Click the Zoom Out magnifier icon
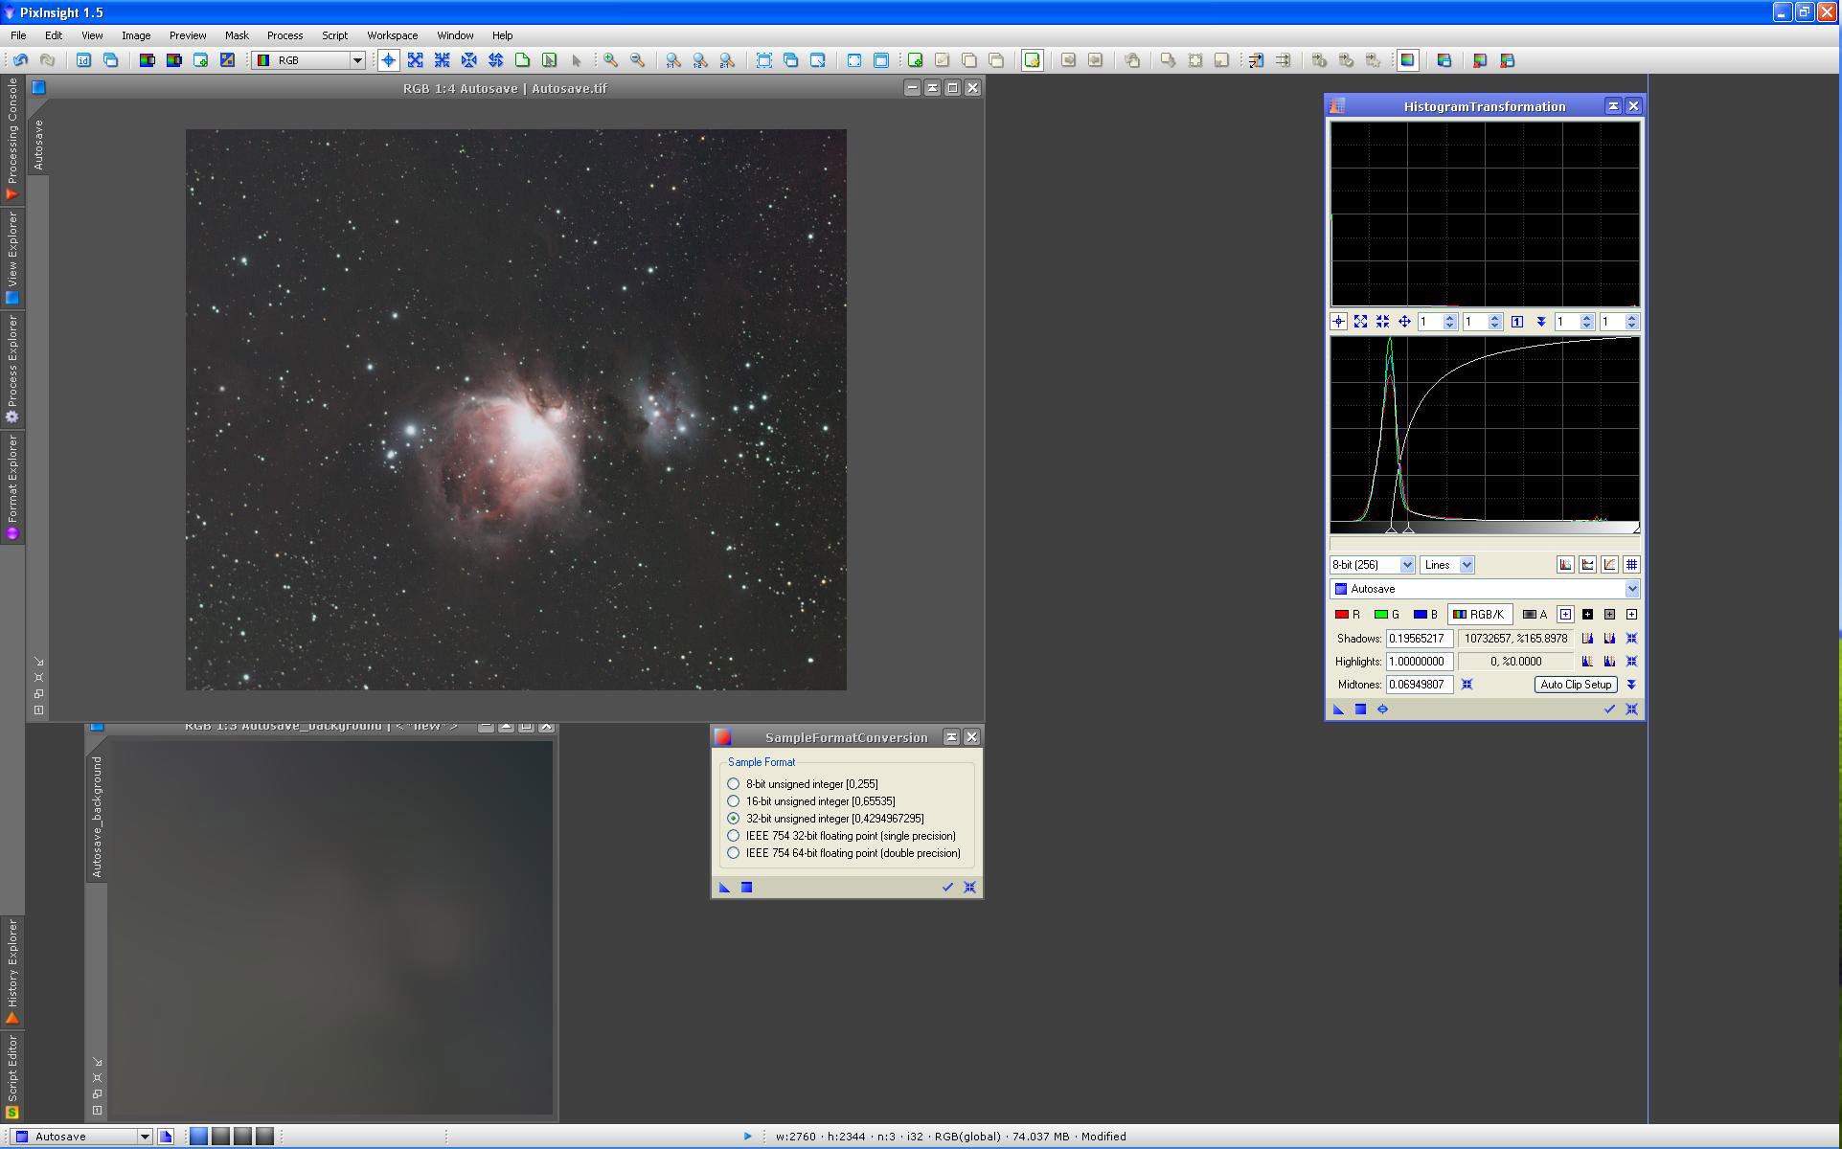This screenshot has width=1842, height=1149. (x=637, y=60)
